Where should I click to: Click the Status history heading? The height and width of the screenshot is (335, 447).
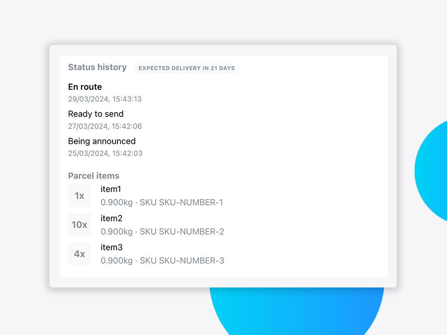point(97,67)
